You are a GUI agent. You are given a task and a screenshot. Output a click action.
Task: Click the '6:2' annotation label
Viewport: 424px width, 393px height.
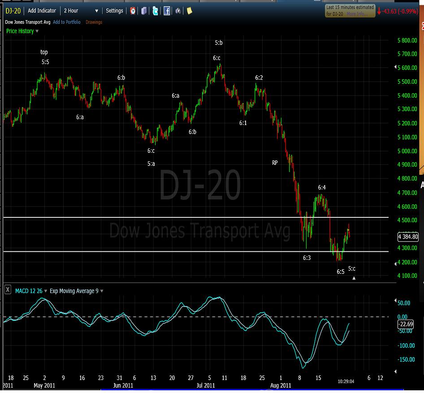(259, 78)
